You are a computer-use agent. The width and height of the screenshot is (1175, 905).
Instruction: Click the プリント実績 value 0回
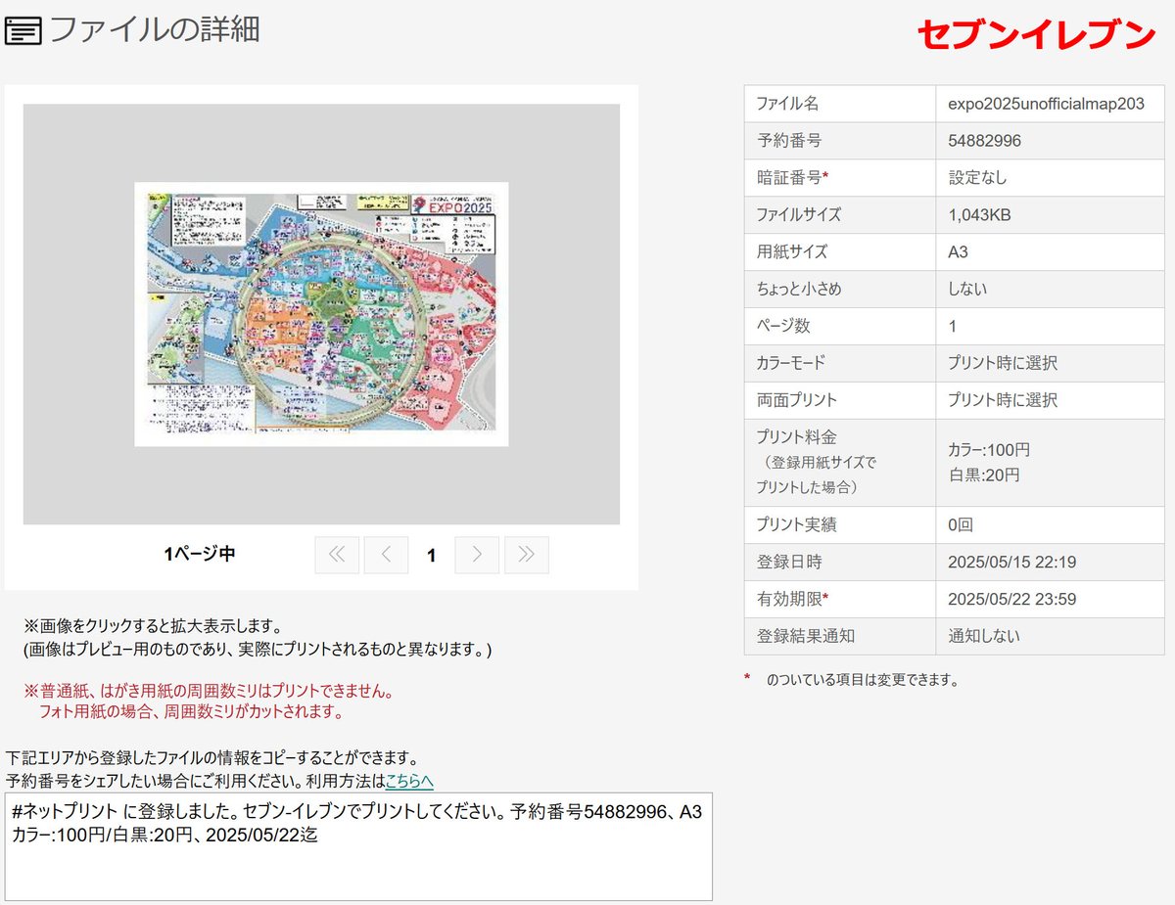pos(961,525)
